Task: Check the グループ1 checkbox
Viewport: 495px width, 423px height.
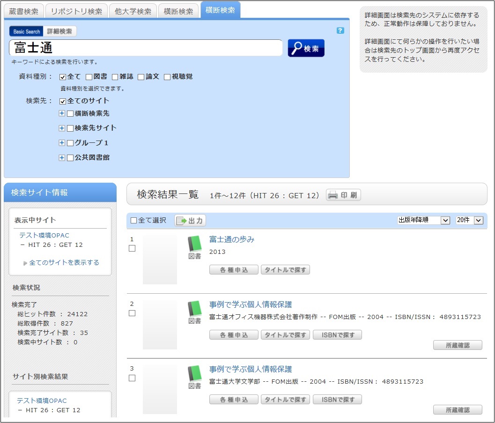Action: coord(70,143)
